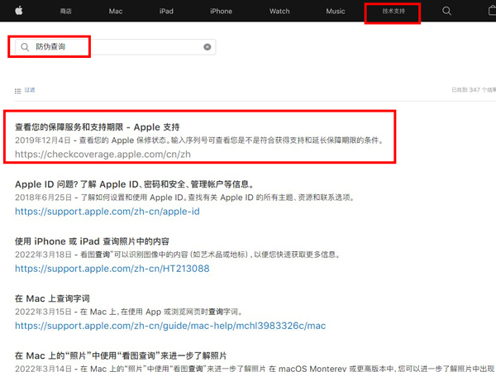Click the 已找到 347 个结果 count text
496x372 pixels.
pos(474,90)
